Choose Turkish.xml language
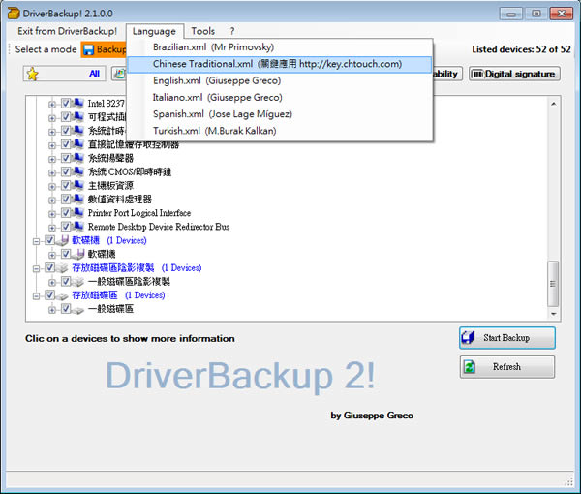 pos(280,131)
